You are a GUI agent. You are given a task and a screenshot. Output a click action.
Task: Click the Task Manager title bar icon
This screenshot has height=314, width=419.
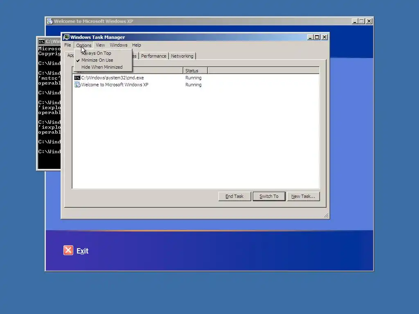66,37
